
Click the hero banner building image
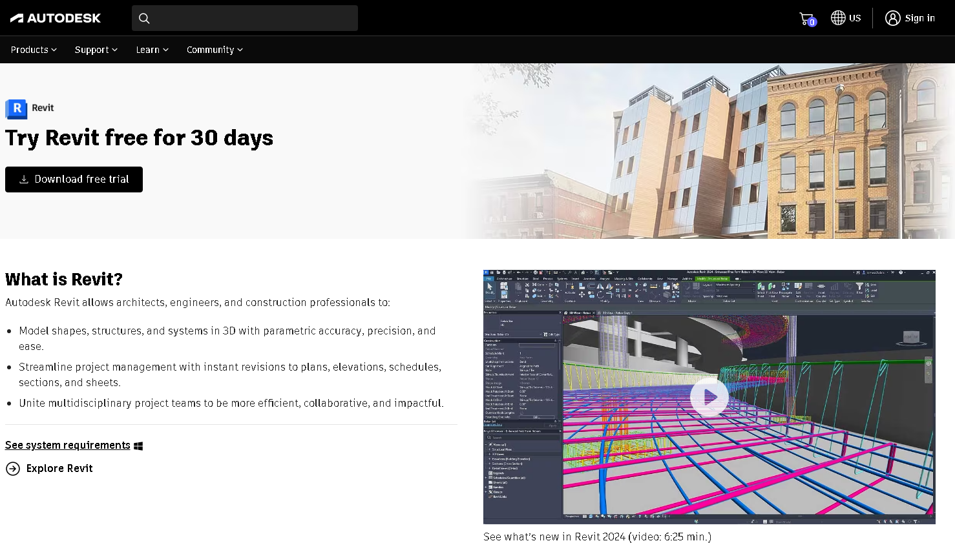pos(711,151)
